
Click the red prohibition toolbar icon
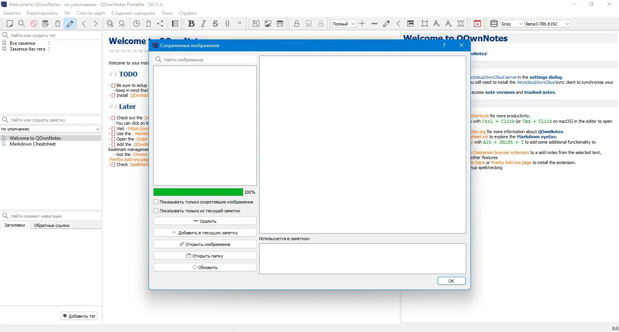(34, 24)
